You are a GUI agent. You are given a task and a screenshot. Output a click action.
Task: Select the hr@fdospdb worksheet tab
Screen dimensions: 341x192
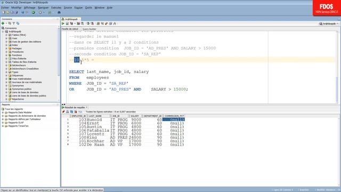[x=71, y=19]
